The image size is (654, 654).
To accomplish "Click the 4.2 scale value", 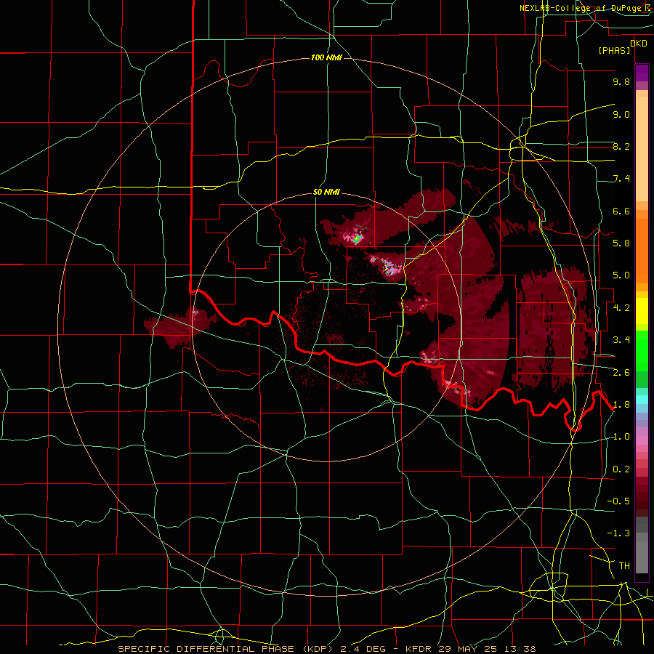I will pyautogui.click(x=621, y=307).
